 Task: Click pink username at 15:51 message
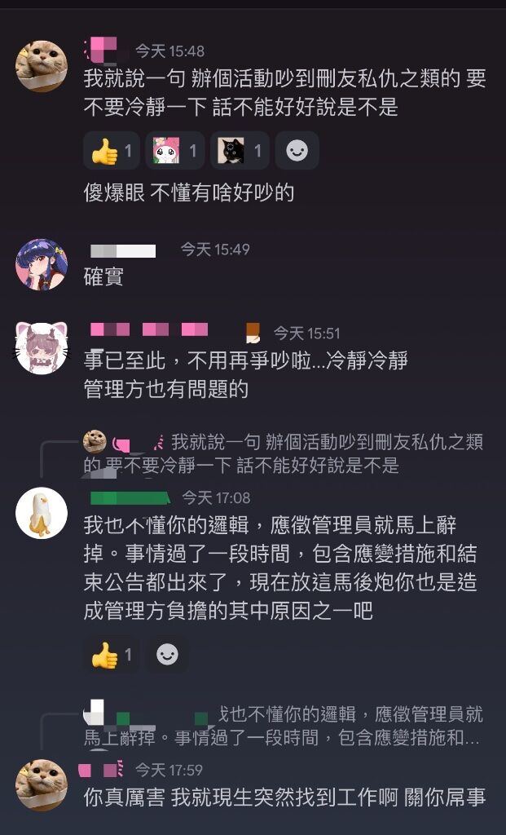coord(149,329)
